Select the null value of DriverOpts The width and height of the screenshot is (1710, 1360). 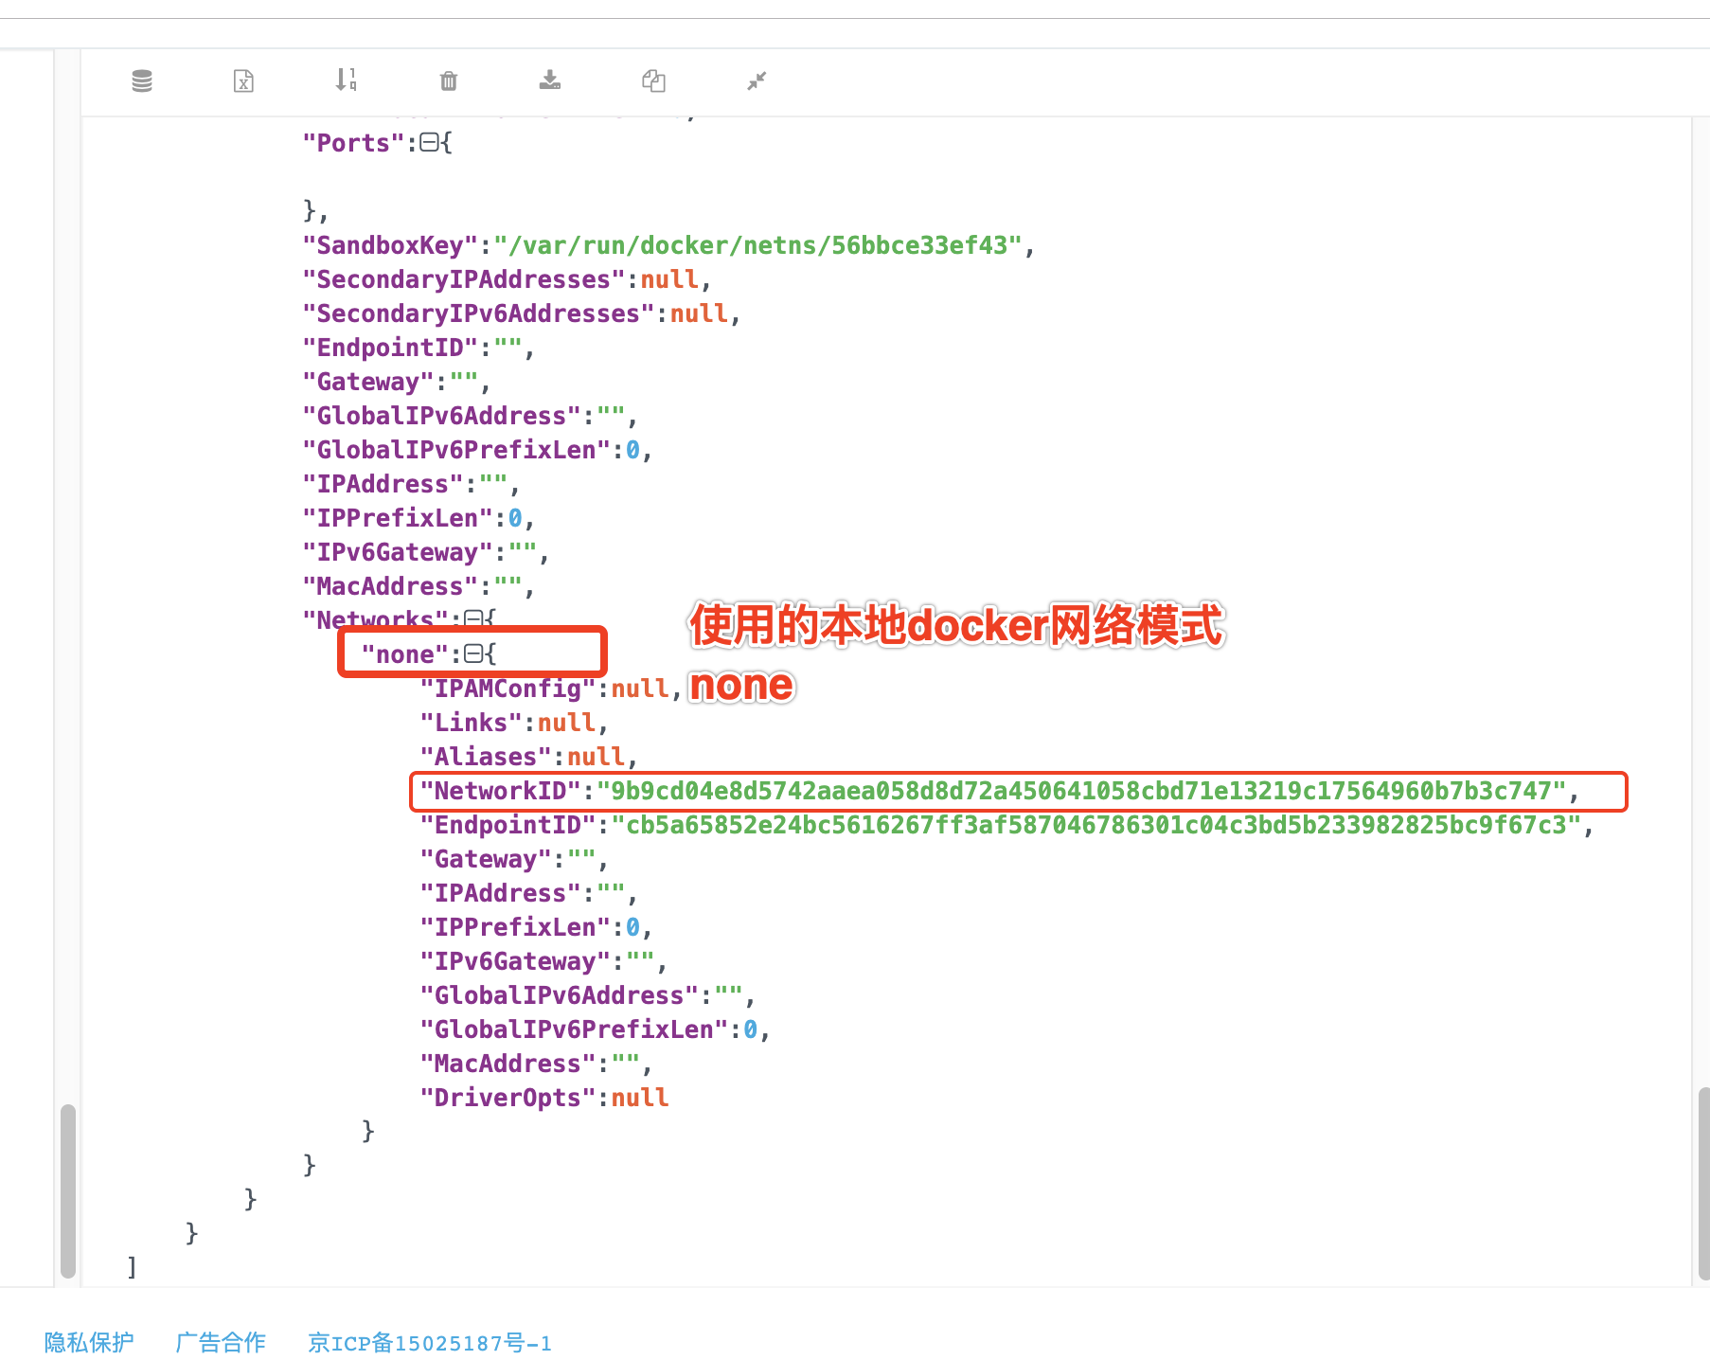click(x=640, y=1098)
